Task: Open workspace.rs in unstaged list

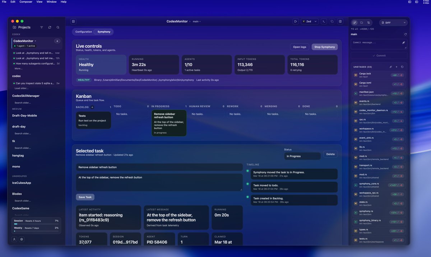Action: [379, 130]
